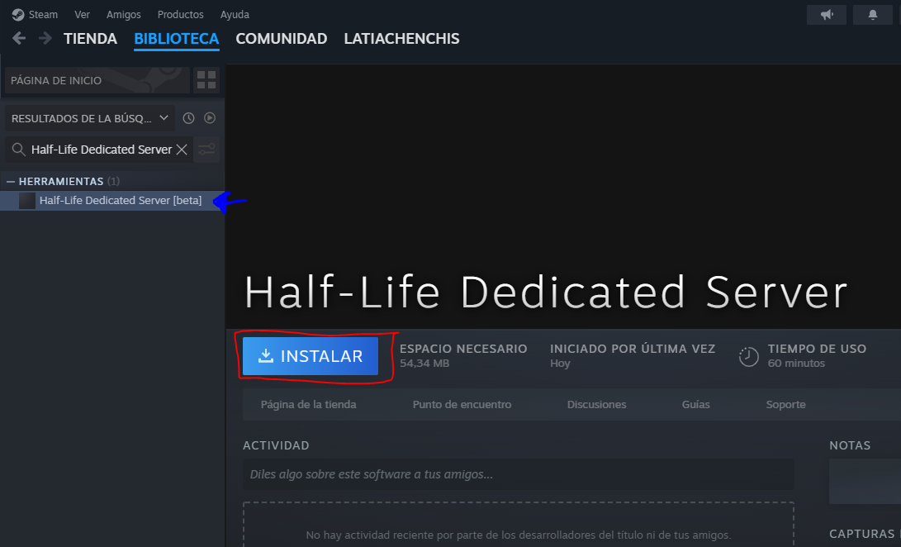The image size is (901, 547).
Task: Go back with the left arrow
Action: [19, 39]
